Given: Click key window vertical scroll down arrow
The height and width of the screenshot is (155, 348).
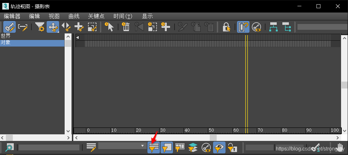Looking at the screenshot, I should [x=344, y=131].
